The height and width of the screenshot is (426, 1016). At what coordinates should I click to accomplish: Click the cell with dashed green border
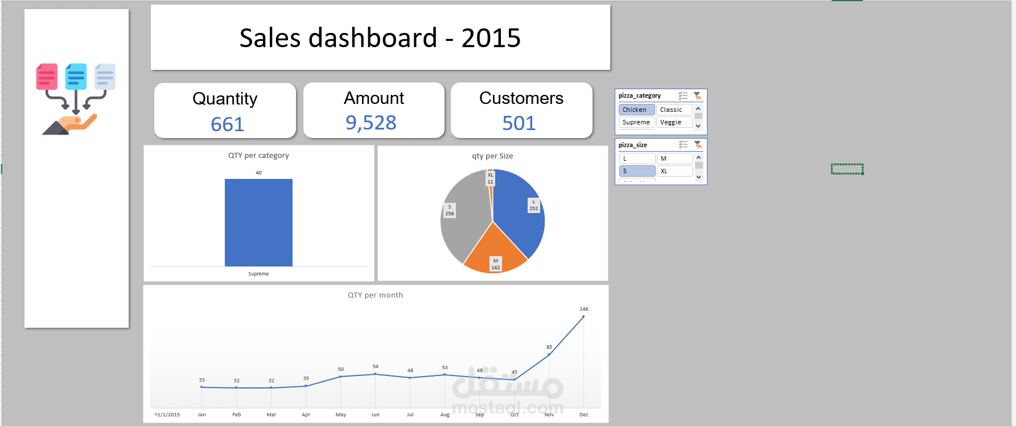[847, 169]
